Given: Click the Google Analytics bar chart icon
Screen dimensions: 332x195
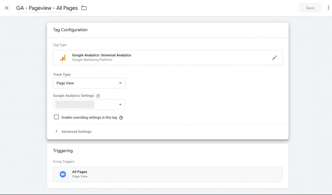Looking at the screenshot, I should coord(63,57).
